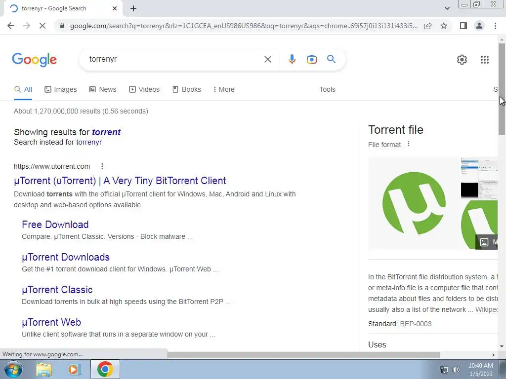Image resolution: width=506 pixels, height=379 pixels.
Task: Open the Free Download sitelink
Action: 55,225
